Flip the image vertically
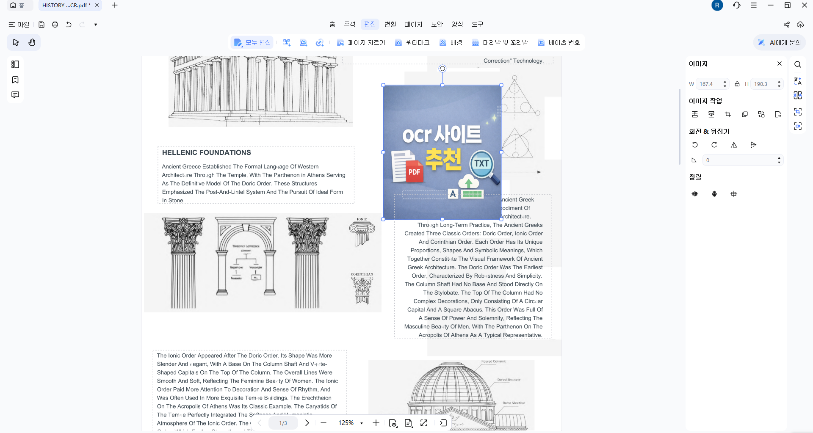The width and height of the screenshot is (813, 433). [753, 145]
